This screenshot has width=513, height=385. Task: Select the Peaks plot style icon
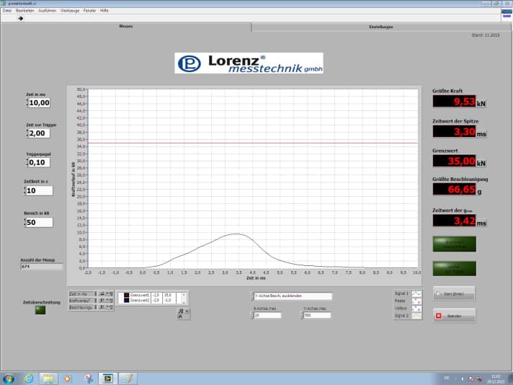418,301
